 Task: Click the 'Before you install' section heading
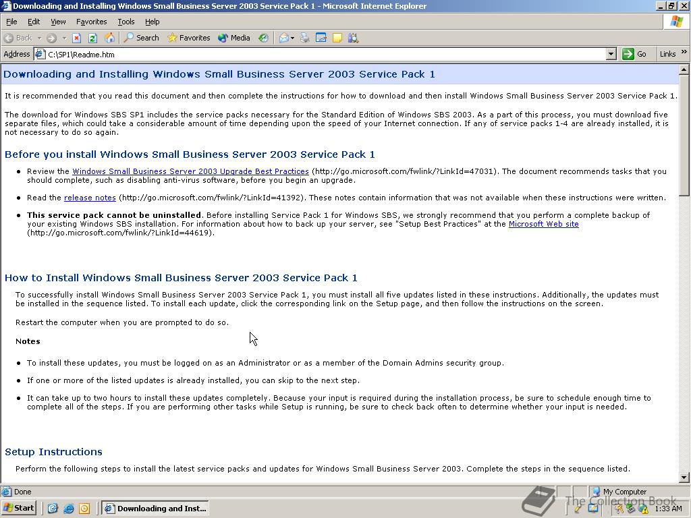click(190, 154)
